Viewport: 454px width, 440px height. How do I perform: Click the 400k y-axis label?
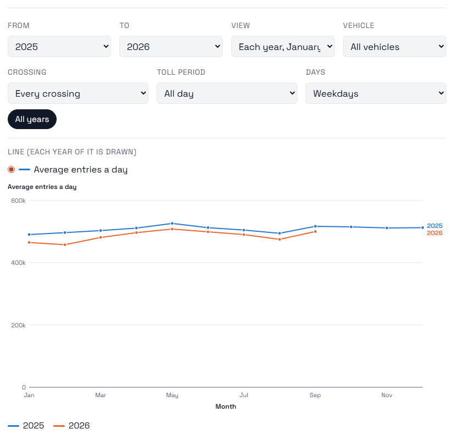(18, 263)
